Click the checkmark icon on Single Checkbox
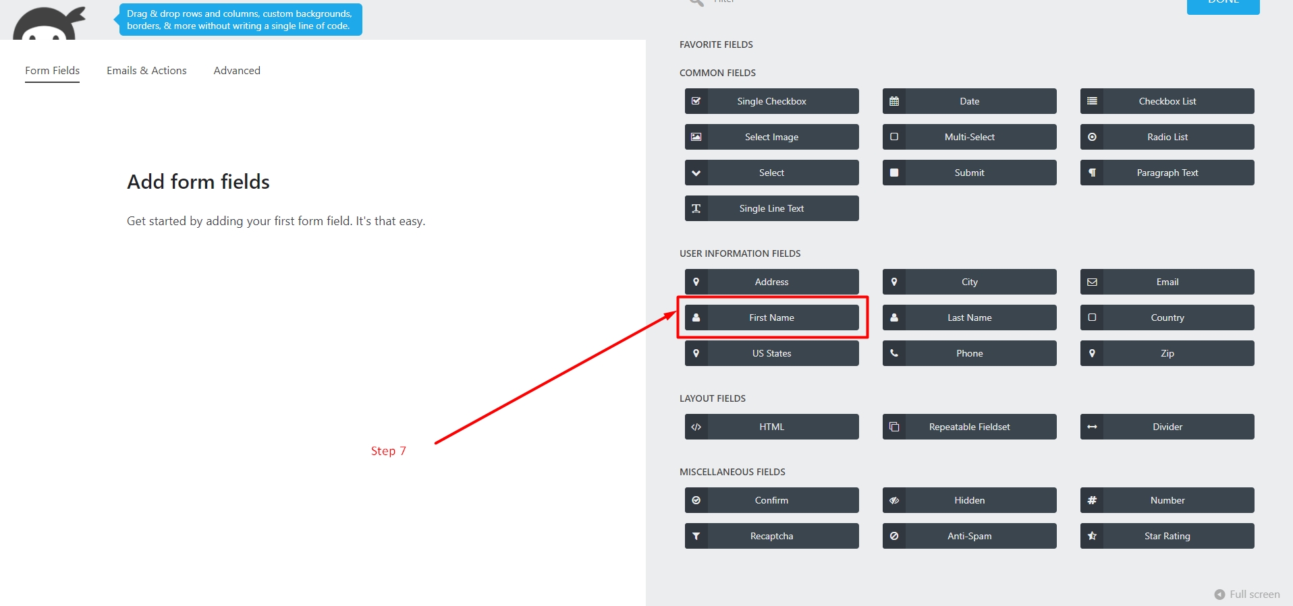The height and width of the screenshot is (606, 1293). click(x=696, y=101)
